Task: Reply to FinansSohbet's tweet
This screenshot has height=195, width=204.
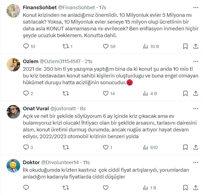Action: pos(26,46)
